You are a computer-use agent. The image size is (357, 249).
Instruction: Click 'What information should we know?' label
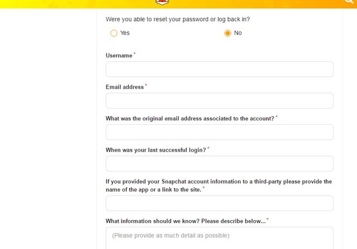pos(186,221)
